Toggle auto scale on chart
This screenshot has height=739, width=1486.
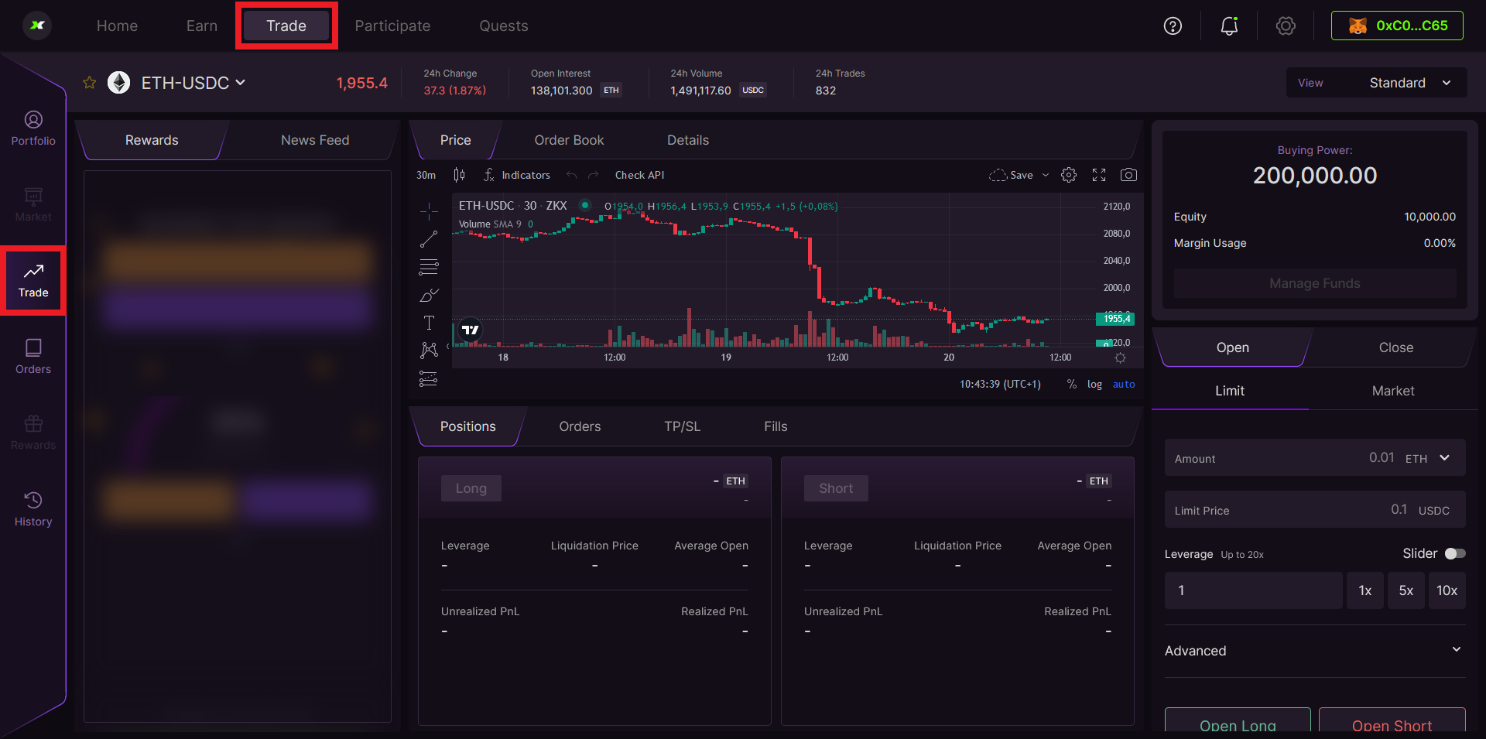pyautogui.click(x=1124, y=385)
